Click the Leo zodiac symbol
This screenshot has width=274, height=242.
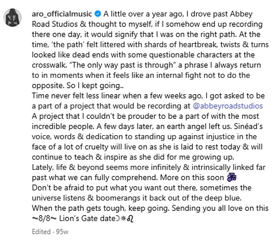[131, 219]
